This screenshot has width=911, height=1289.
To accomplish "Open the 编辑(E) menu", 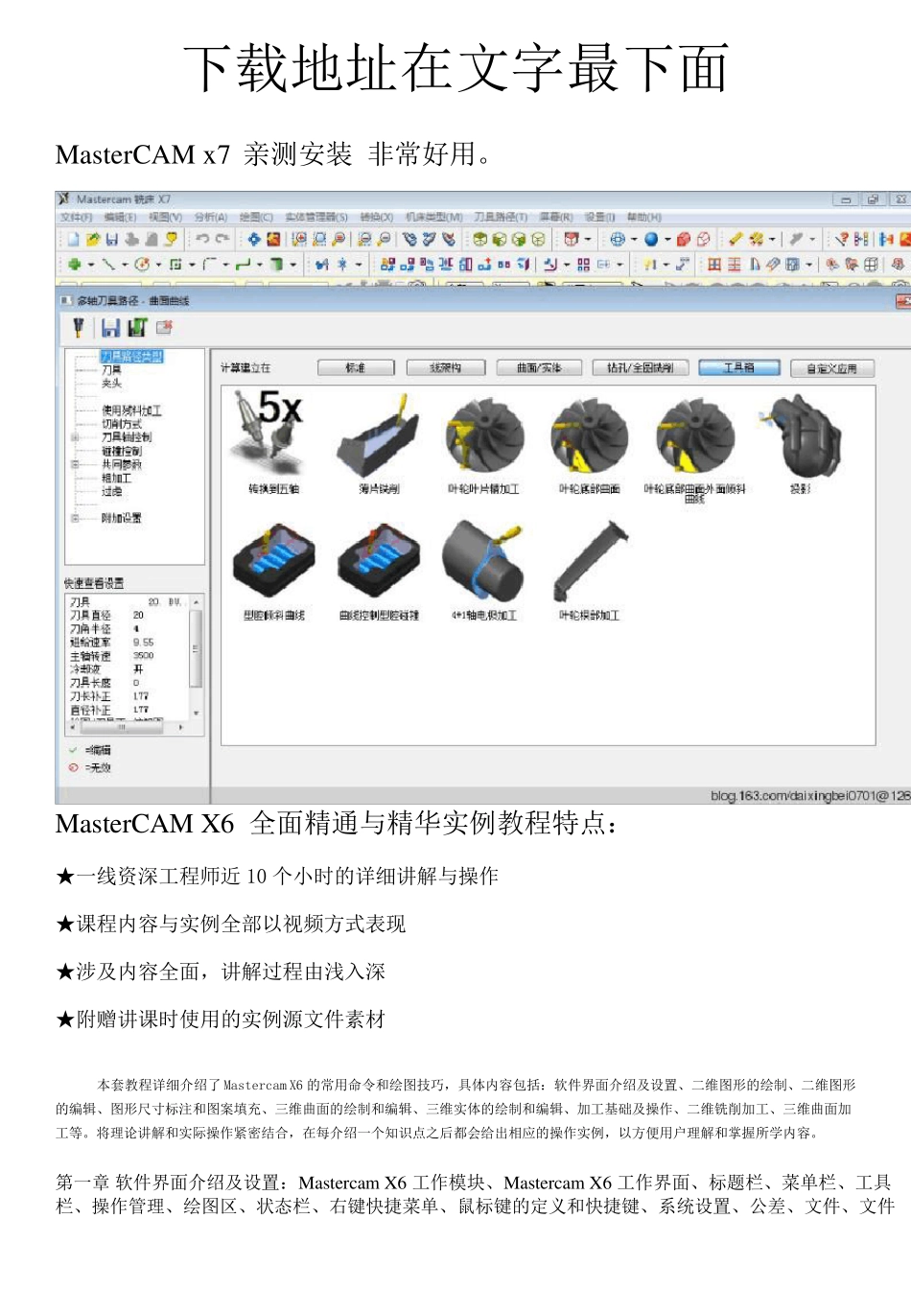I will (120, 218).
